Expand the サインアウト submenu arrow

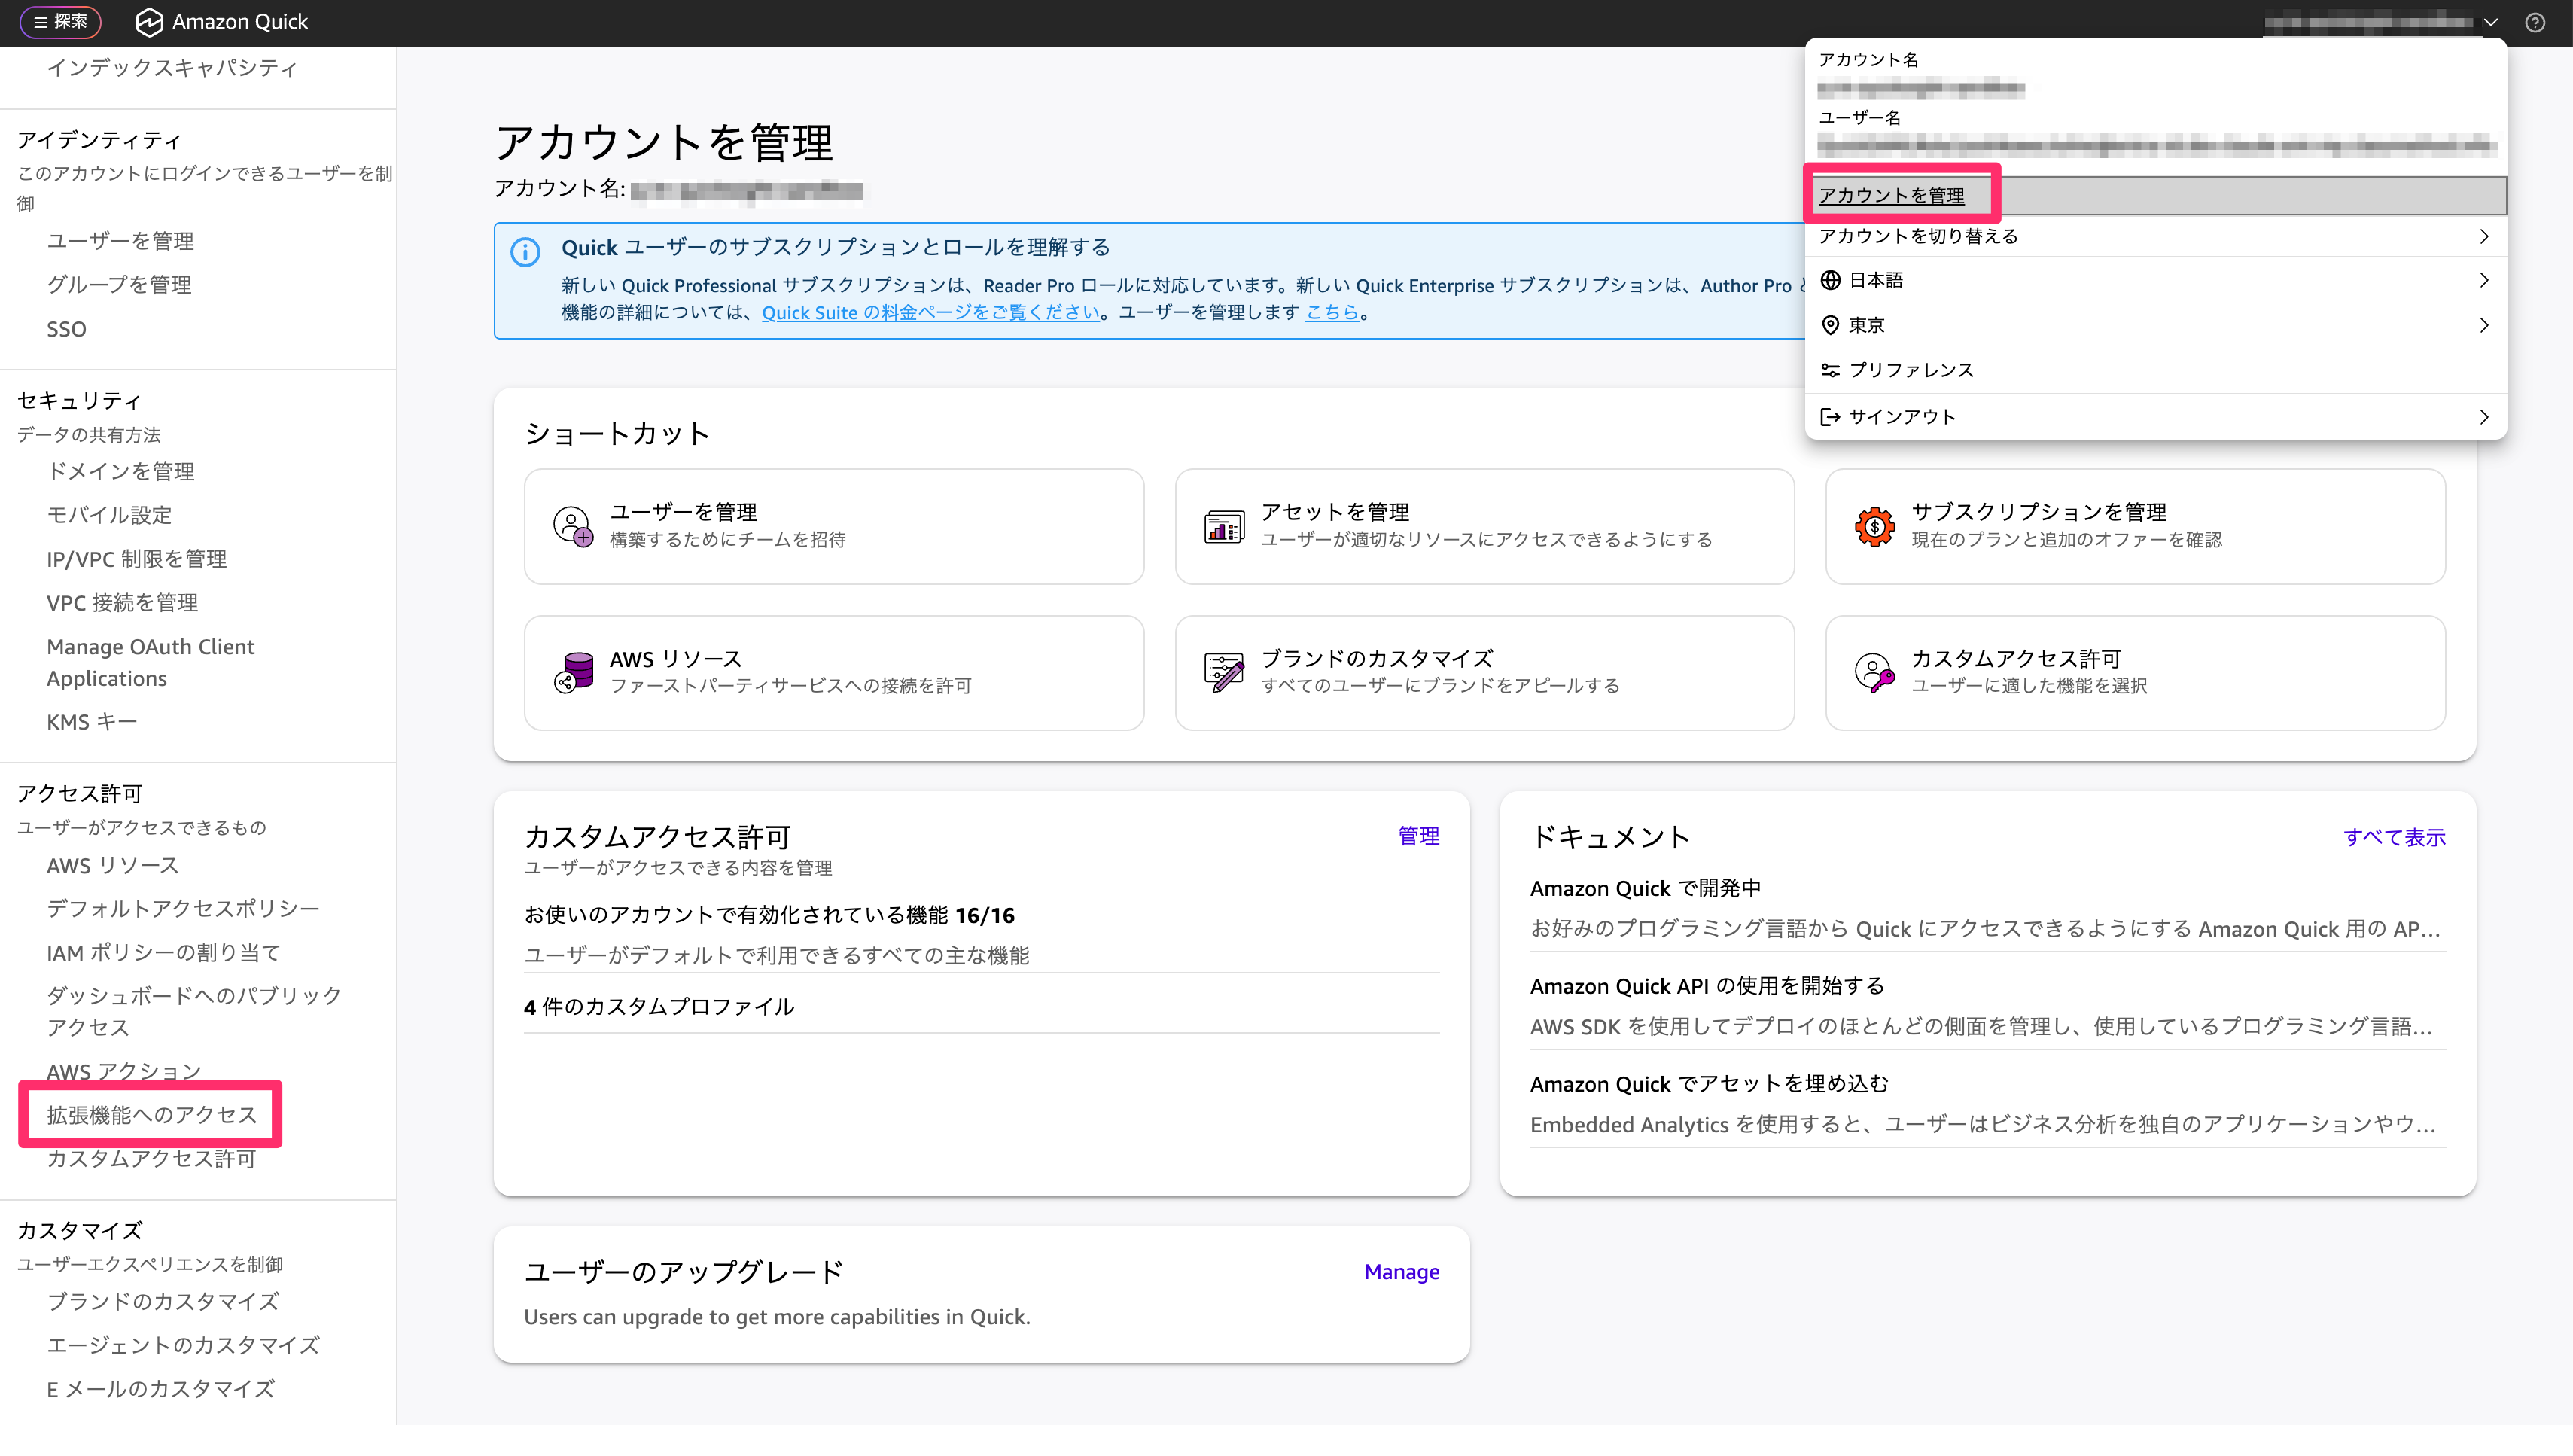2484,416
